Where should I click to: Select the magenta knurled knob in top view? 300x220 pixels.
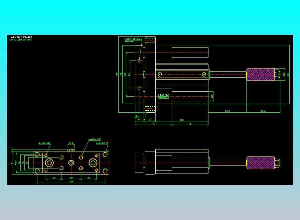261,74
